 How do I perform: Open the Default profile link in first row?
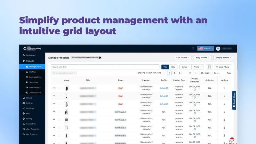(x=163, y=88)
